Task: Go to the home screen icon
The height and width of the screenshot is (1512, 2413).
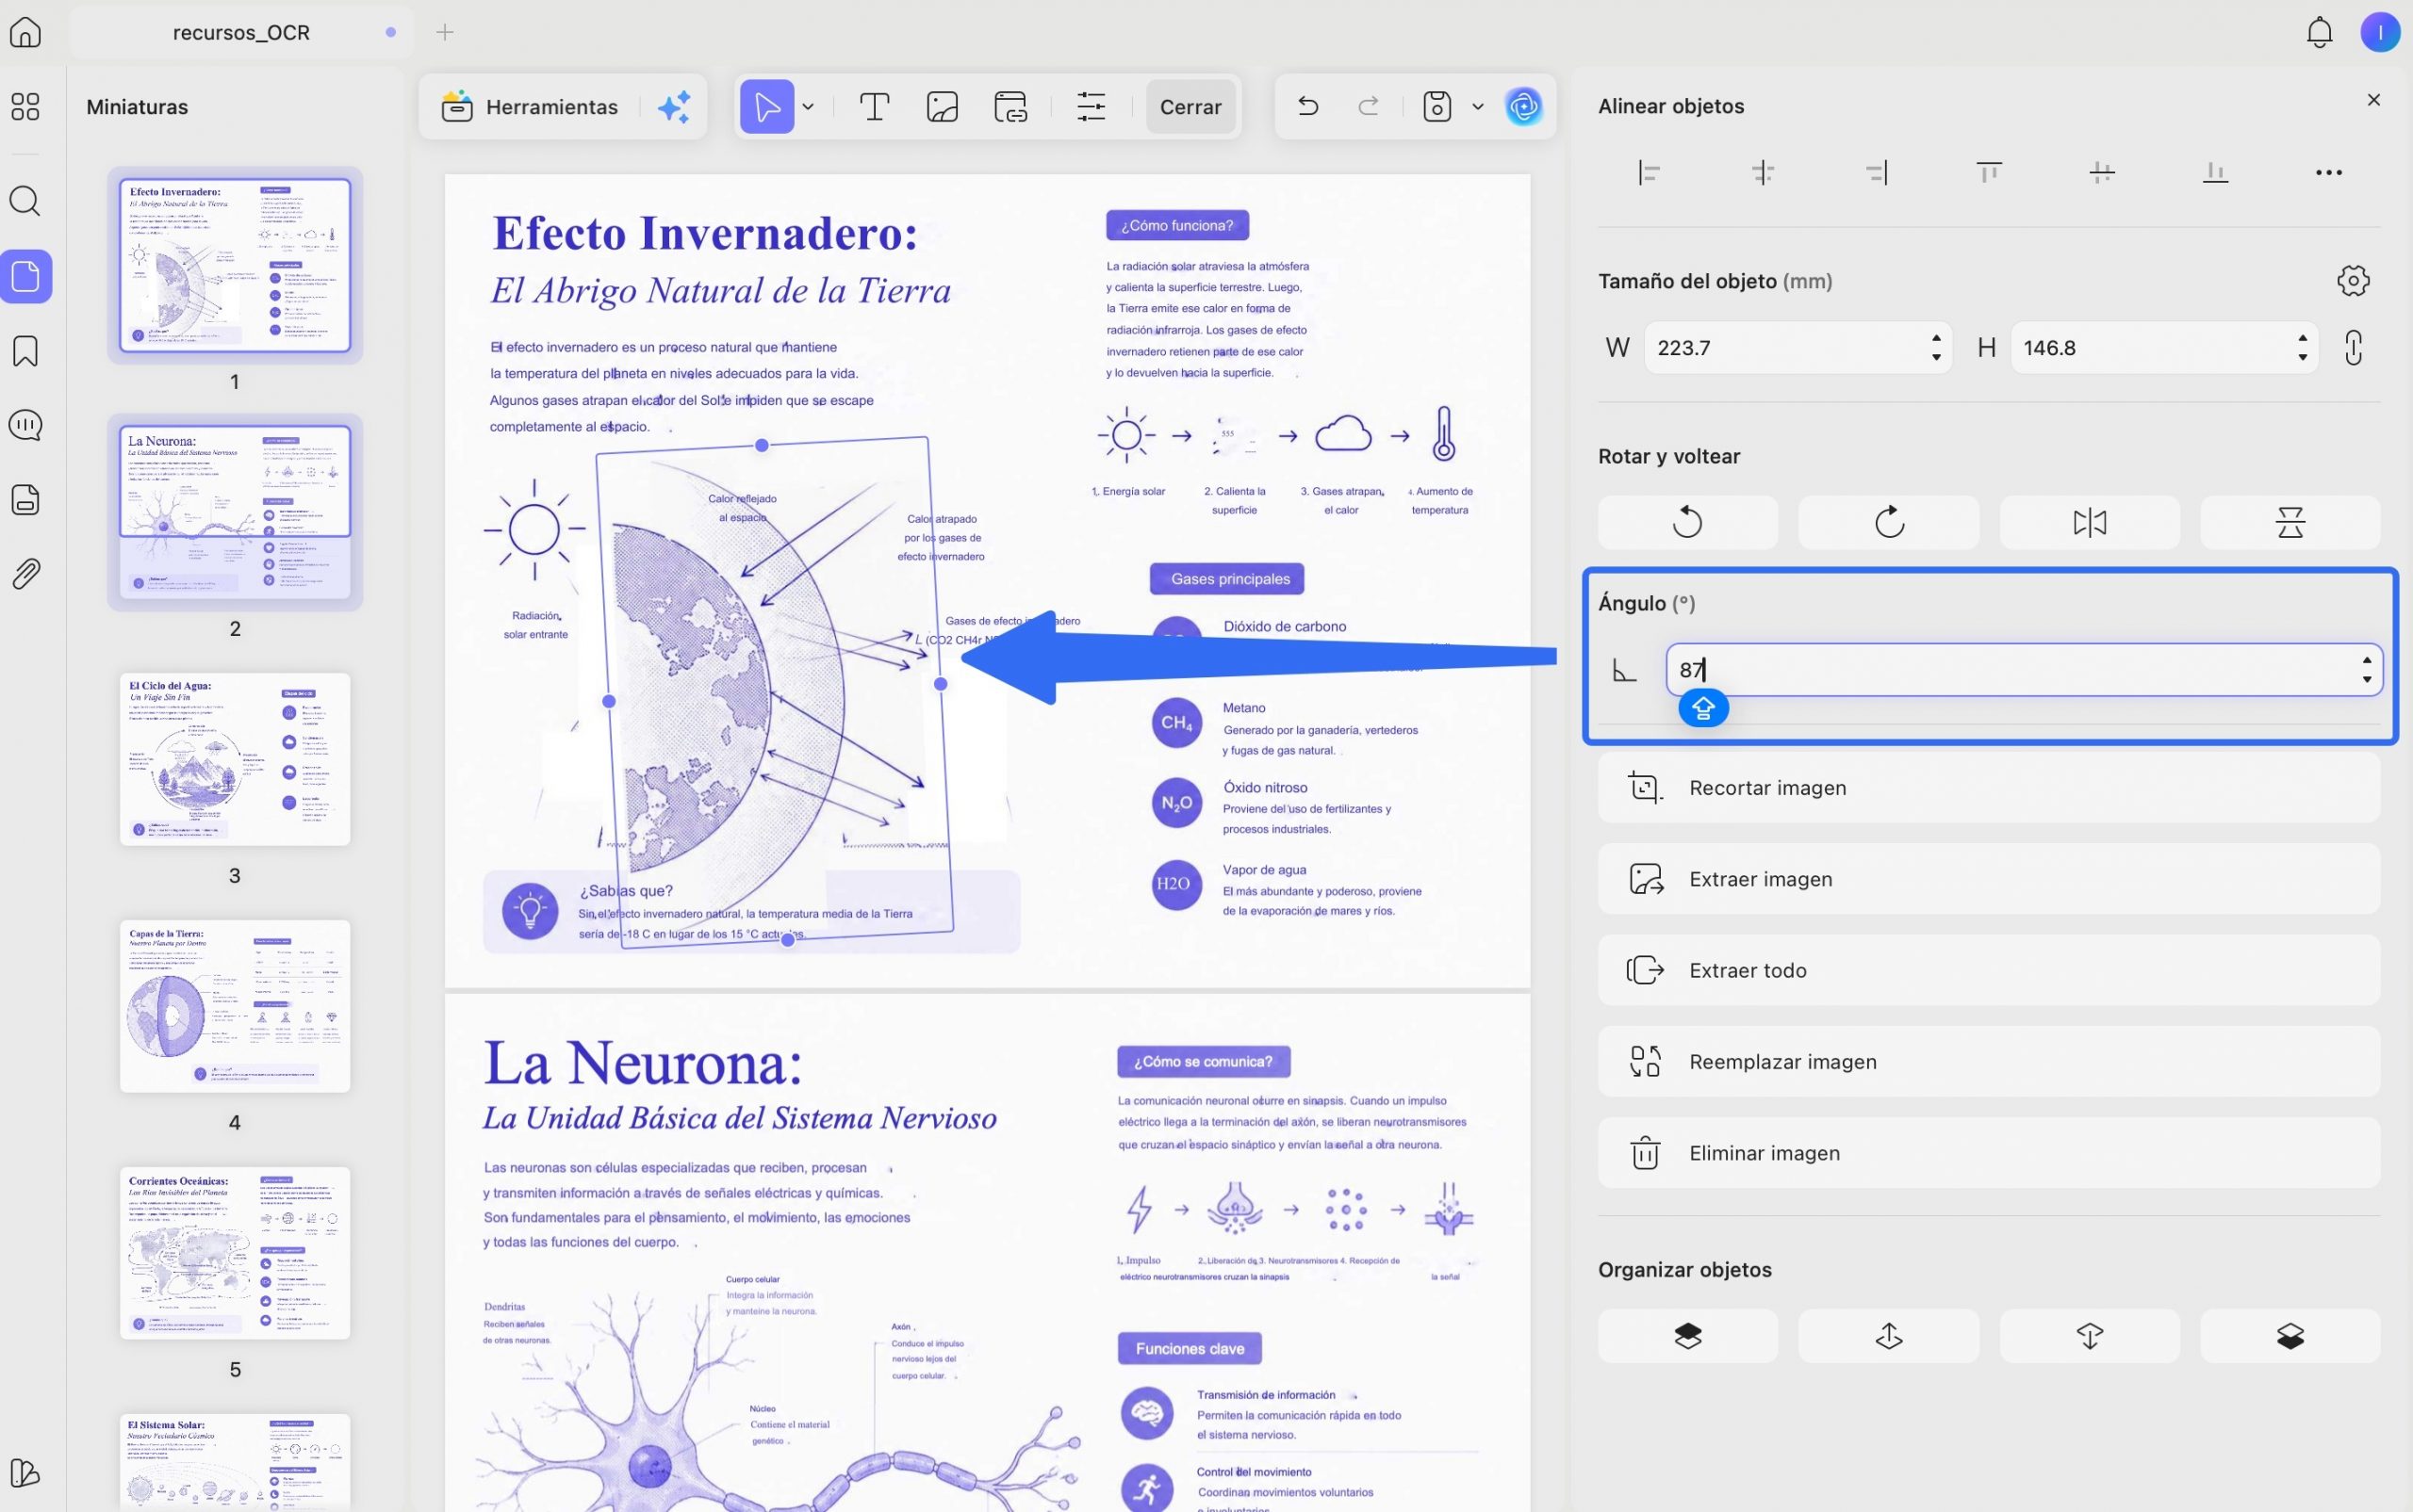Action: [25, 32]
